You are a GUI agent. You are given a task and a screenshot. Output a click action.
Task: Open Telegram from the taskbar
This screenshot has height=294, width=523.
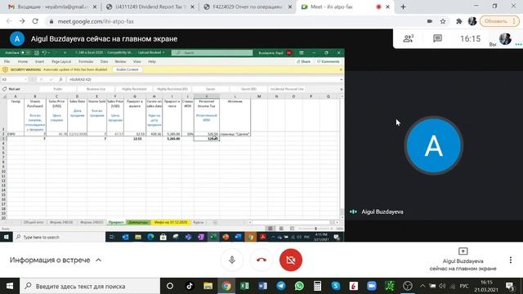click(281, 286)
